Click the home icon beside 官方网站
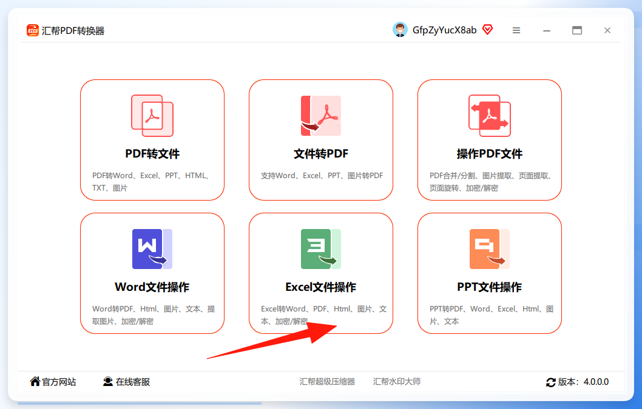 click(35, 381)
